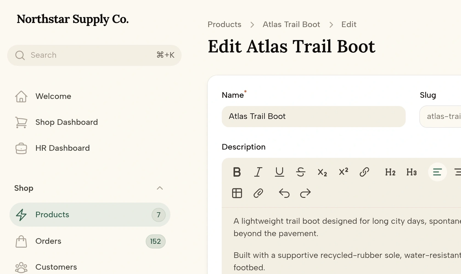Screen dimensions: 461x274
Task: Click the Slug field label
Action: click(428, 95)
